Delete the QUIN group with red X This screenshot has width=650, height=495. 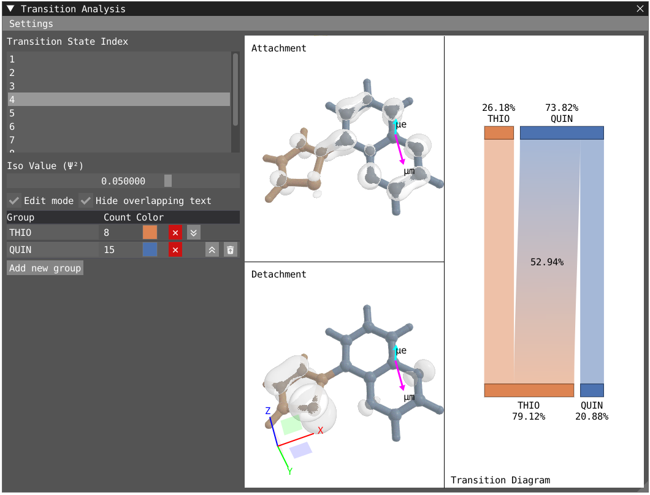(x=175, y=250)
